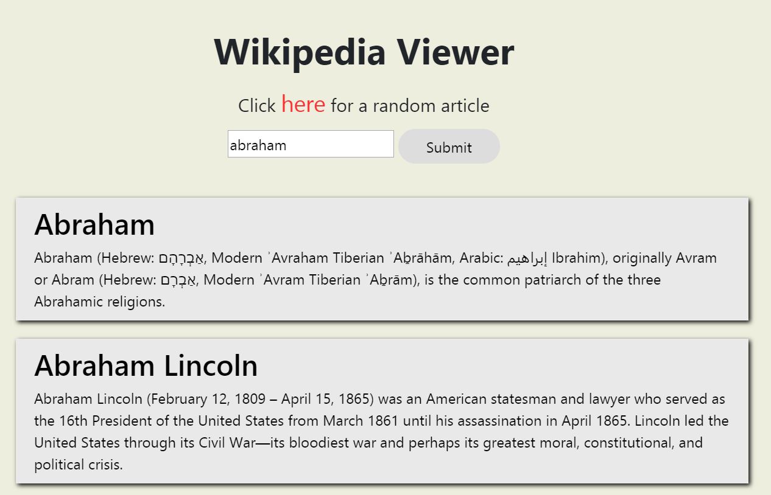Viewport: 771px width, 495px height.
Task: Click "political crisis." ending the Lincoln summary
Action: pos(79,465)
